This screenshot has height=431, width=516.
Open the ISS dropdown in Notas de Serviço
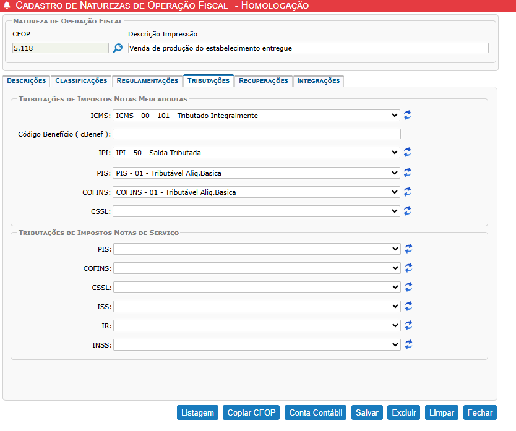[257, 306]
